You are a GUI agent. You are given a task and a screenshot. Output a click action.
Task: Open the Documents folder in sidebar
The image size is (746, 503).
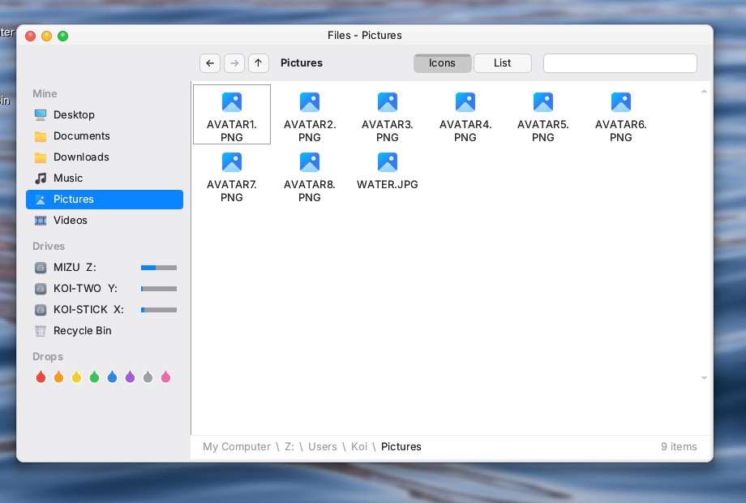click(105, 136)
